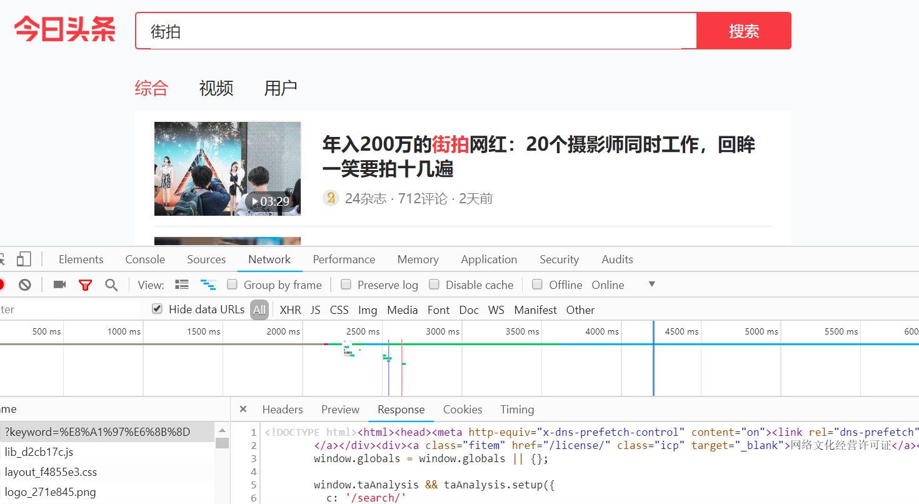Open the Headers detail tab

tap(283, 410)
